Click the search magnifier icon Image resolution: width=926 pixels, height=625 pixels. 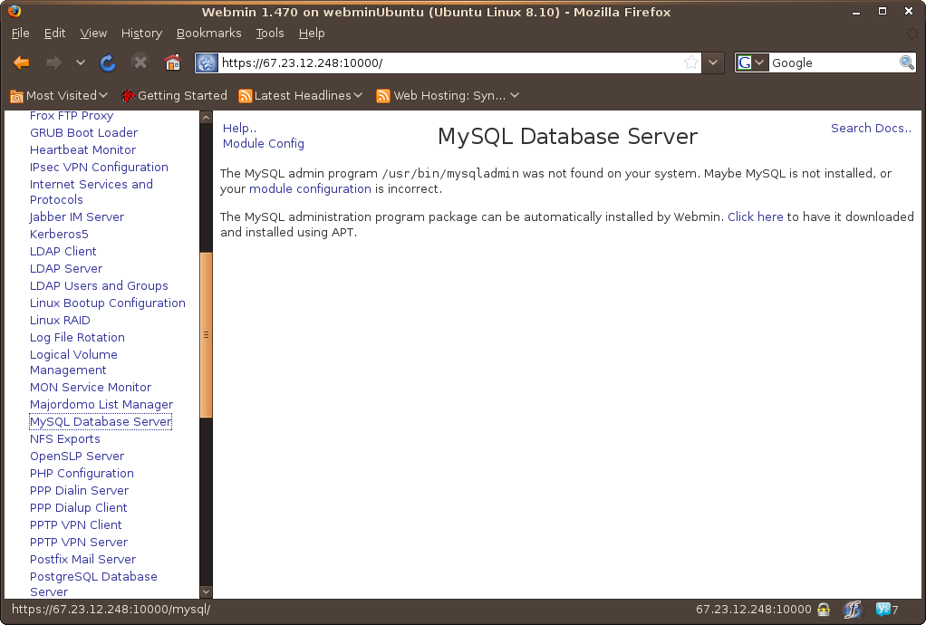pyautogui.click(x=906, y=62)
